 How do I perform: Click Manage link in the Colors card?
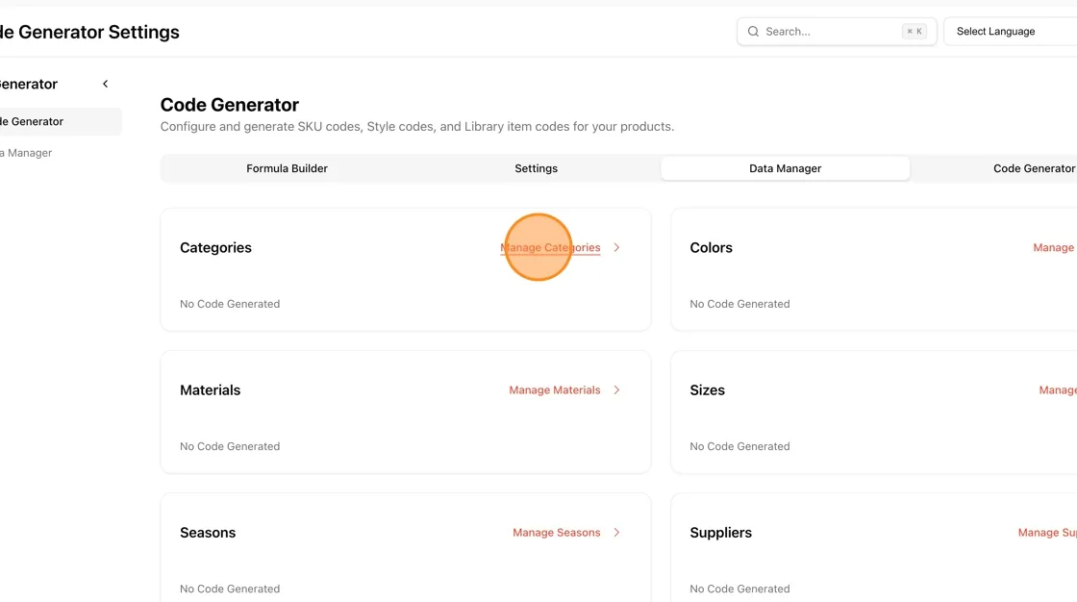pos(1054,247)
